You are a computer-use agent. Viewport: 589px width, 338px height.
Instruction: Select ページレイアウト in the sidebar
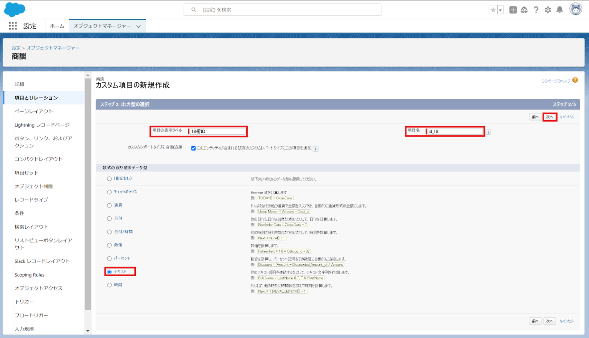pos(33,111)
